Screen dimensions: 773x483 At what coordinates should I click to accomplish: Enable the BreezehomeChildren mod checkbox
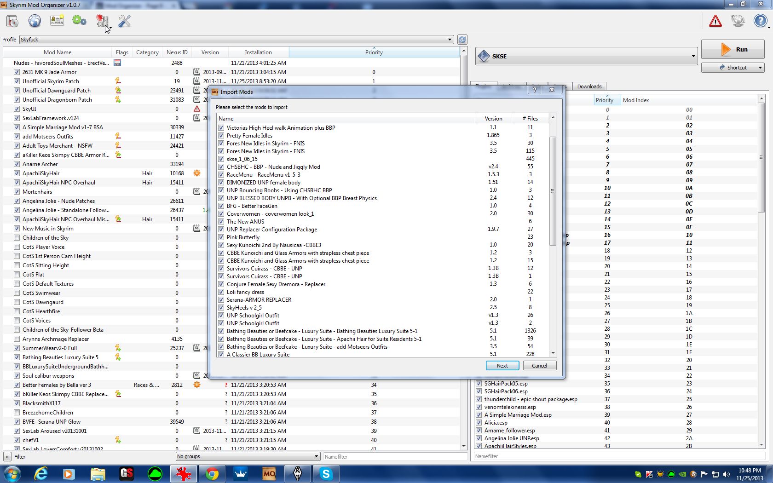tap(17, 413)
